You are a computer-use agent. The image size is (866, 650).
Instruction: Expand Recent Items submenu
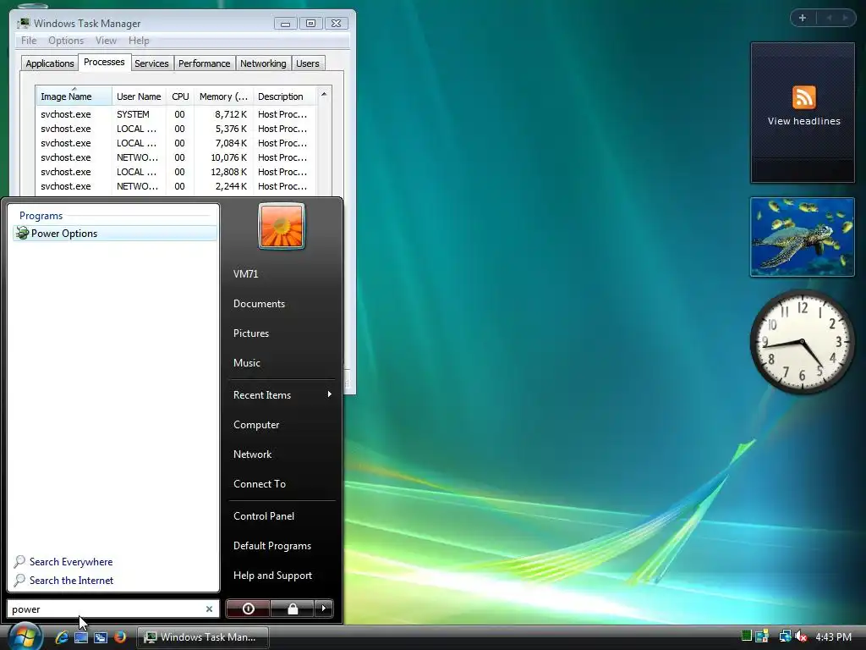click(281, 394)
